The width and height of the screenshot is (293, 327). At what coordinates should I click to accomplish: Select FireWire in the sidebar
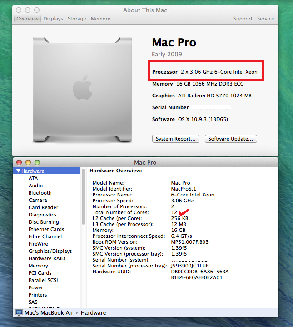[38, 244]
